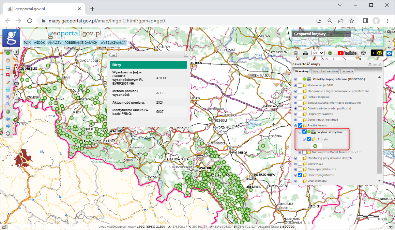Uncheck the Dane topograficzne checkbox
The image size is (395, 230).
pyautogui.click(x=300, y=175)
